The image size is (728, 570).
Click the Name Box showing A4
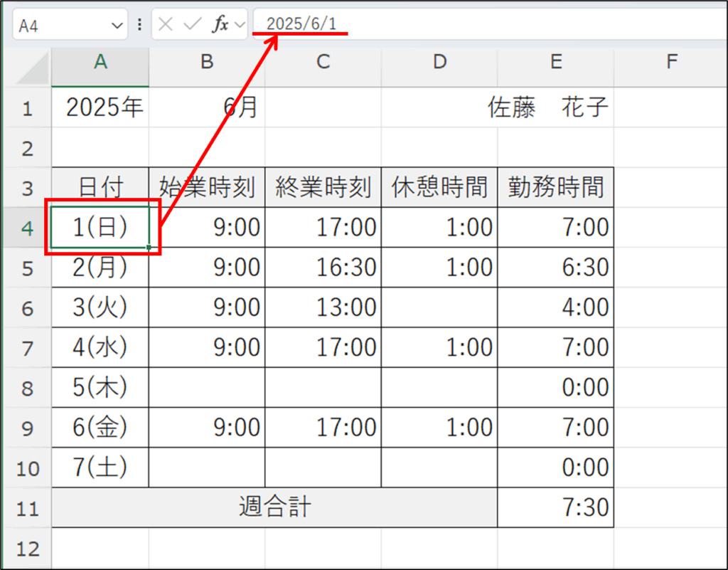coord(60,26)
